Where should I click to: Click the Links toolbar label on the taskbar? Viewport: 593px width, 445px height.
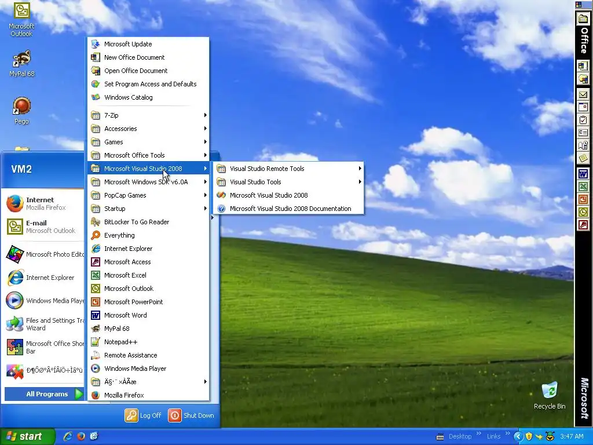point(493,436)
